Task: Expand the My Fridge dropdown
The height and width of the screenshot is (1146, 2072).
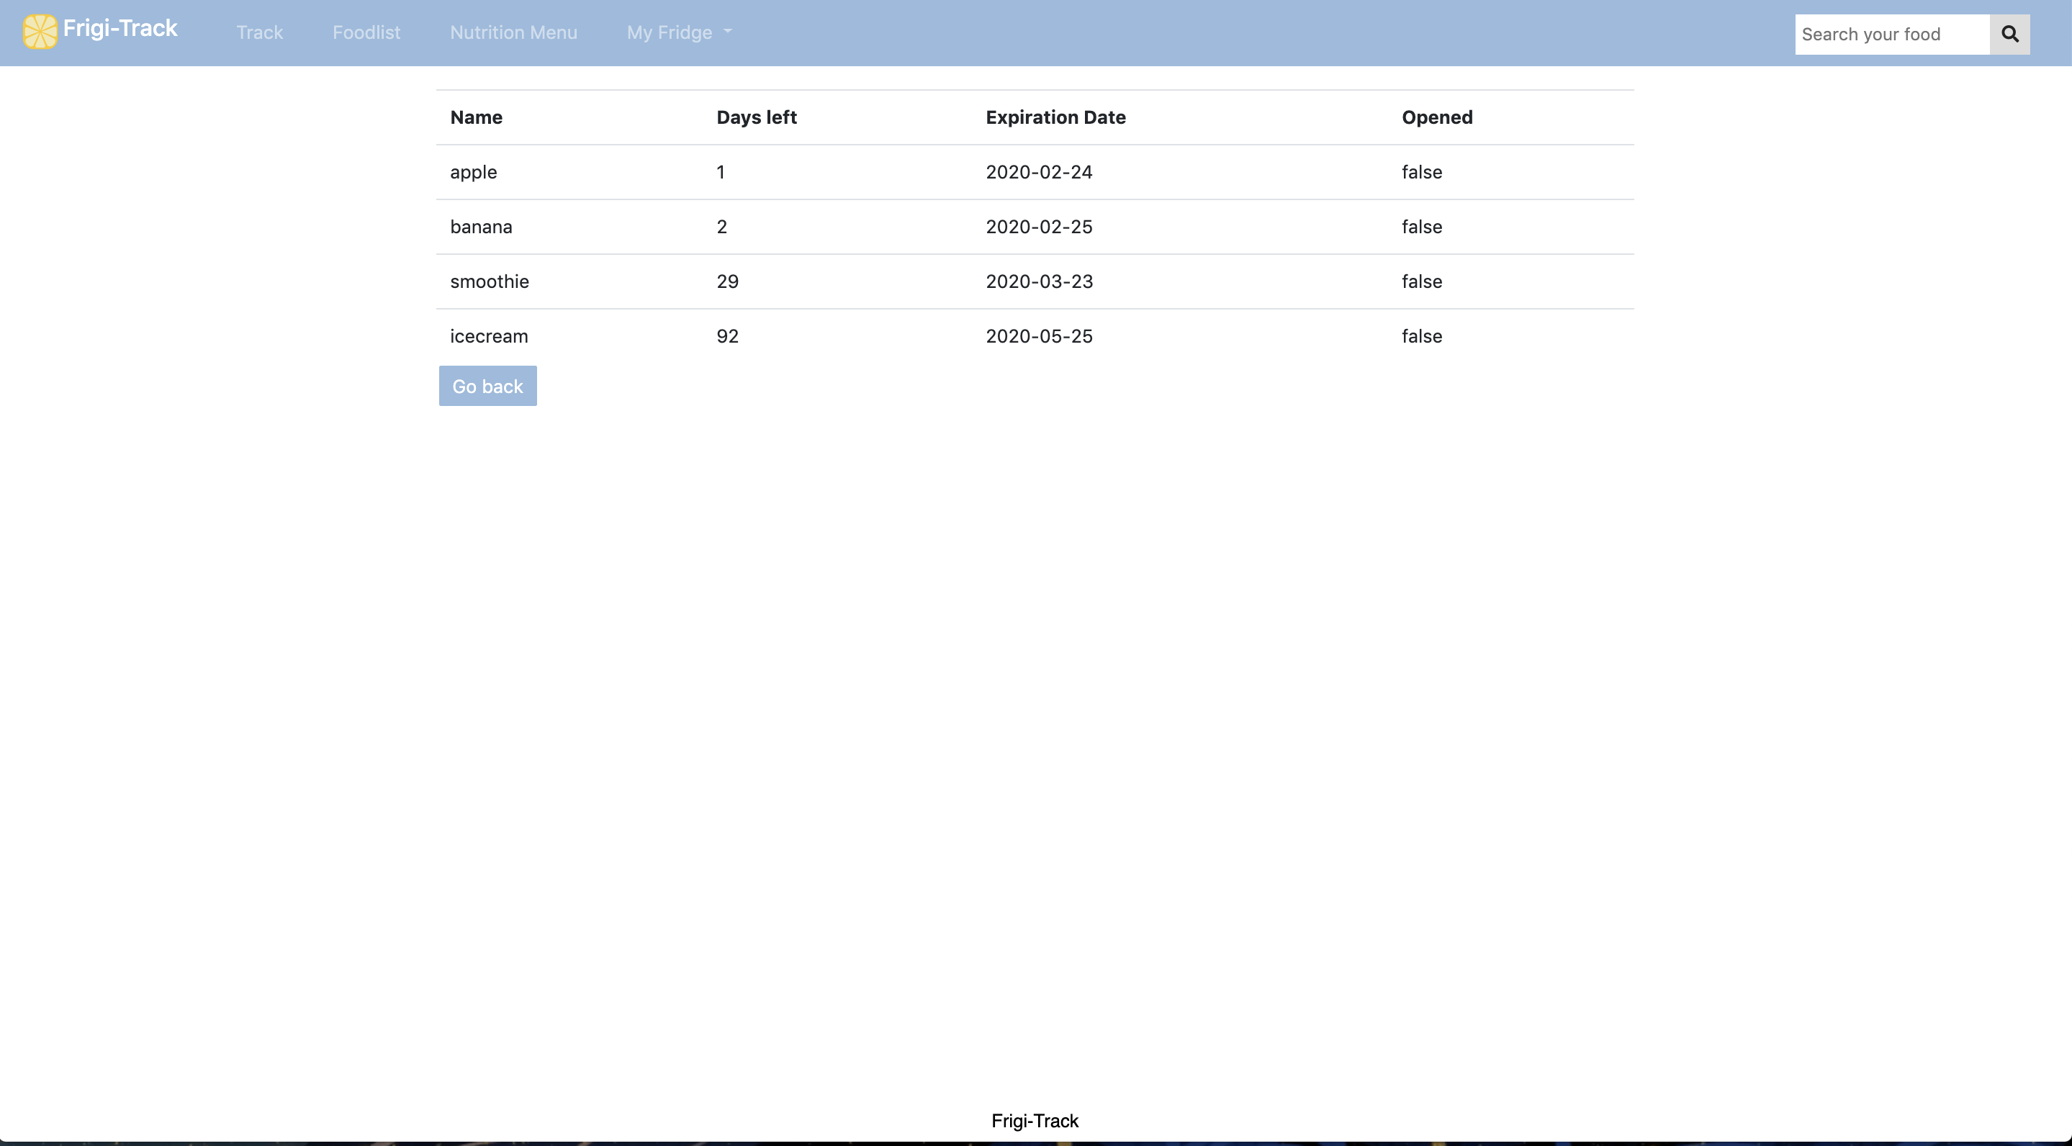Action: tap(679, 32)
